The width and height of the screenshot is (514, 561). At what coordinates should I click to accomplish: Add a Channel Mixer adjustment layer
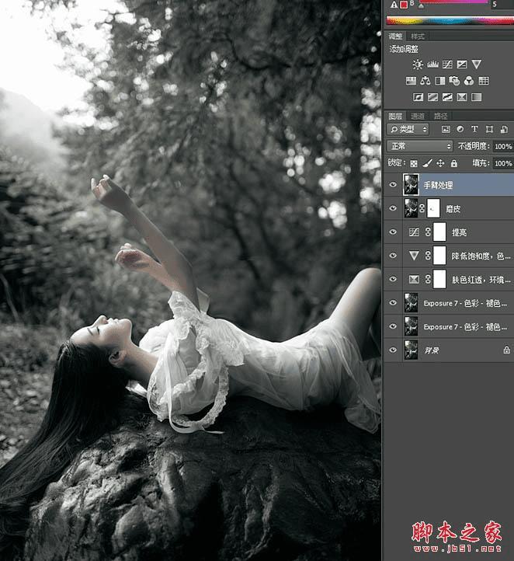(x=469, y=81)
